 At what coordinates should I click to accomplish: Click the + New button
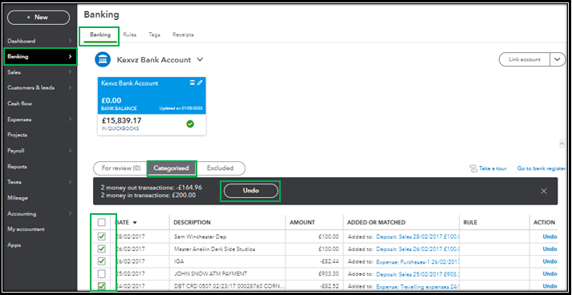pos(39,17)
